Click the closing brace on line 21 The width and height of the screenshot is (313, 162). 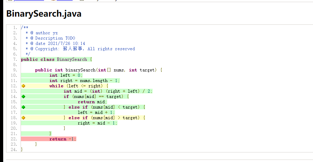click(x=50, y=134)
